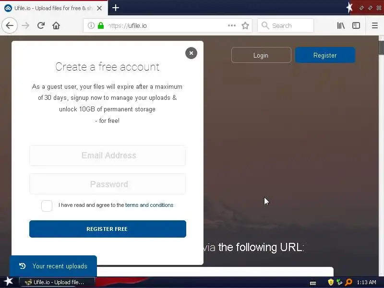Open the yellow shield tray icon
The height and width of the screenshot is (288, 384).
(331, 282)
